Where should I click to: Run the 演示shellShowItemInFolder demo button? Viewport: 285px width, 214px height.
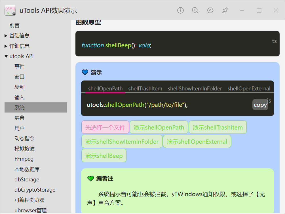pyautogui.click(x=122, y=141)
